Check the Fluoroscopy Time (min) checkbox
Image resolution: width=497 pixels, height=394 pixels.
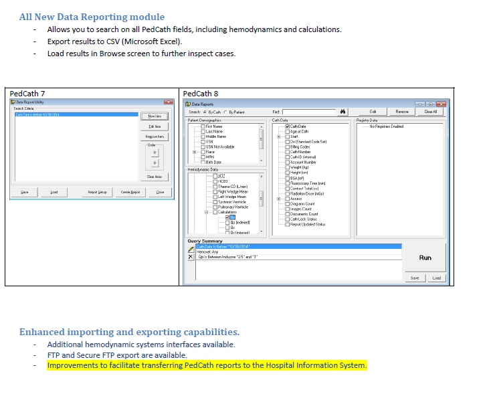(288, 183)
